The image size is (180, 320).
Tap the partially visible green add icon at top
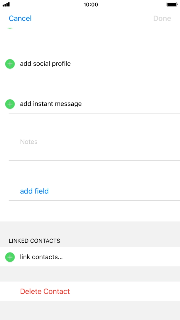point(10,28)
